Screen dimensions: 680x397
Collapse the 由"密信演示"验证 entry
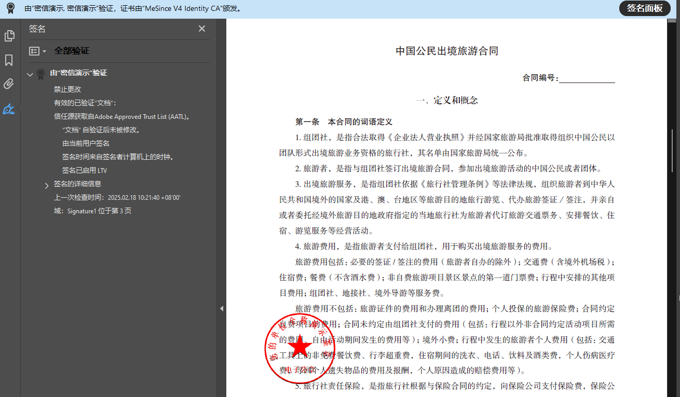[x=30, y=73]
